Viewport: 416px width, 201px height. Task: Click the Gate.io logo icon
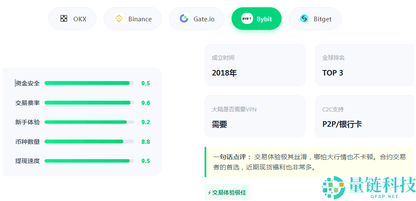pos(184,18)
